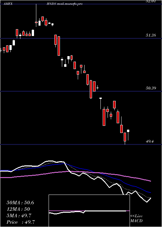
Task: Click the candle with the tallest upper wick
Action: click(x=36, y=16)
